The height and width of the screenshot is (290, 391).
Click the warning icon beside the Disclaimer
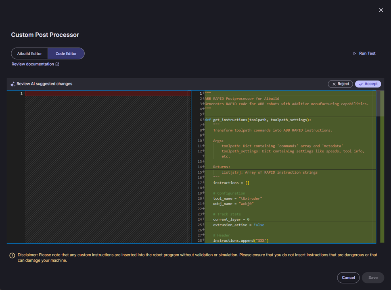[x=12, y=255]
